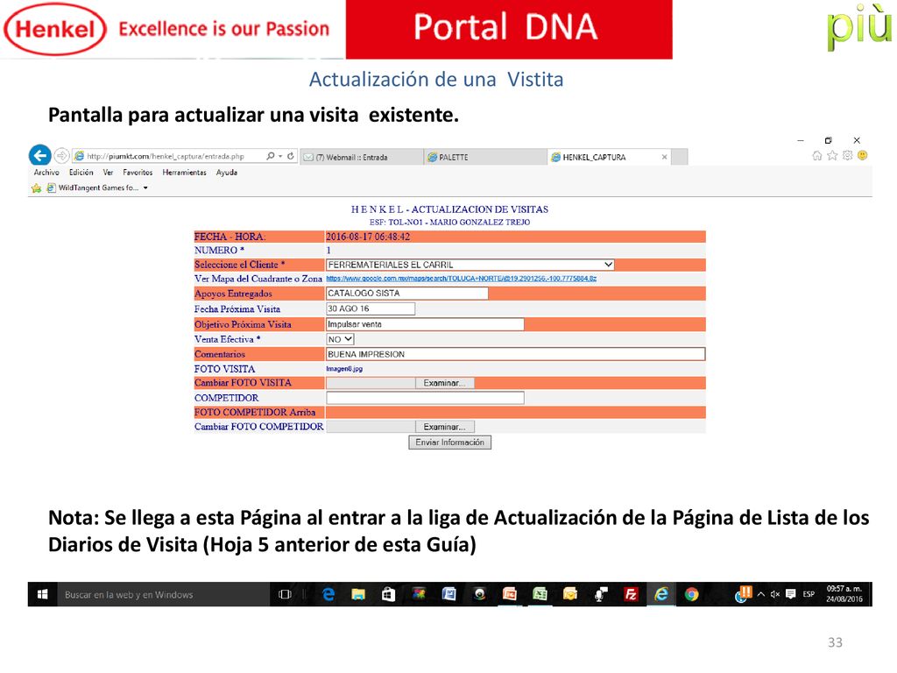Expand the Seleccione el Cliente dropdown
The width and height of the screenshot is (897, 673).
coord(608,265)
